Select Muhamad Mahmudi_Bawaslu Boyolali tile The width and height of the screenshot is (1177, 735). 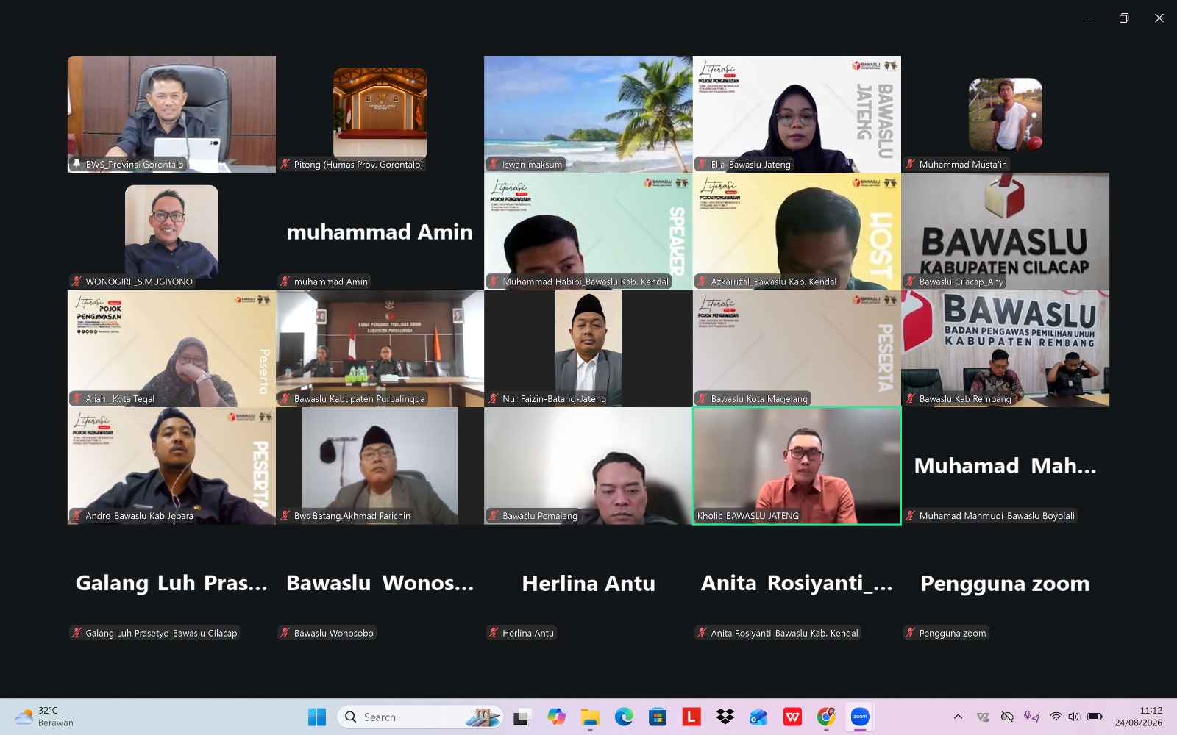[x=1006, y=466]
